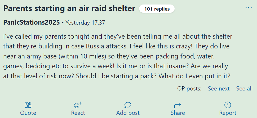
Task: Click the Report text label
Action: tap(228, 113)
